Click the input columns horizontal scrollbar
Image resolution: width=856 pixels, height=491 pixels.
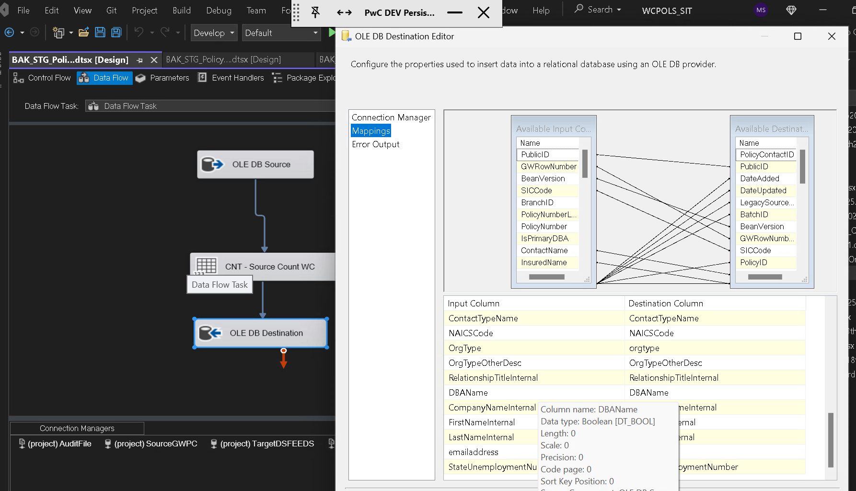546,277
